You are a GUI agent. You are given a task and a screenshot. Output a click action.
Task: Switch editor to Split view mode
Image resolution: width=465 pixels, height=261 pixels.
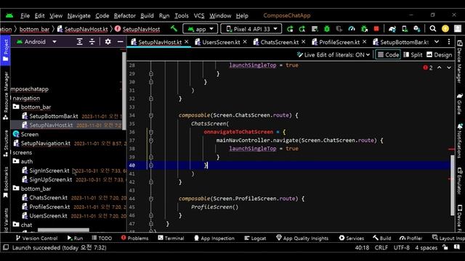[x=413, y=55]
